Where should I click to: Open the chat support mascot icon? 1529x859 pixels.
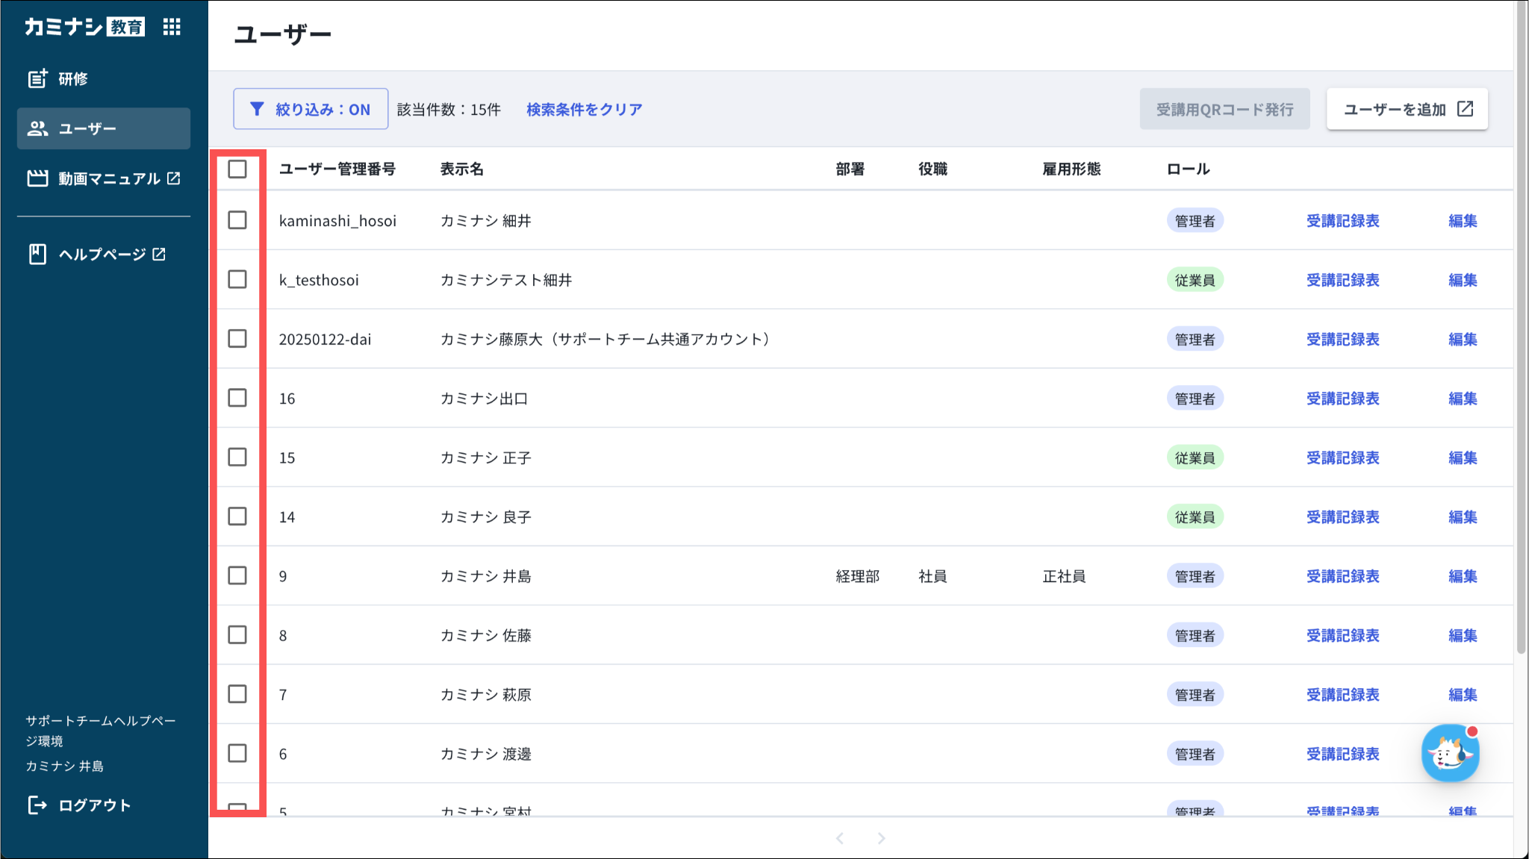[1450, 754]
